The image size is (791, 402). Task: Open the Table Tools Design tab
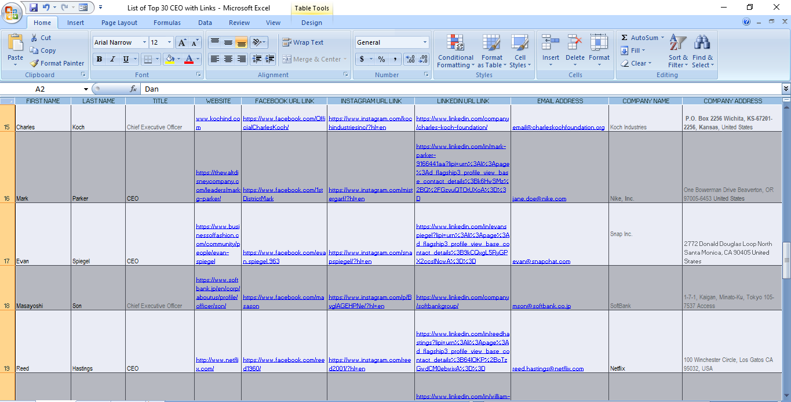click(312, 23)
